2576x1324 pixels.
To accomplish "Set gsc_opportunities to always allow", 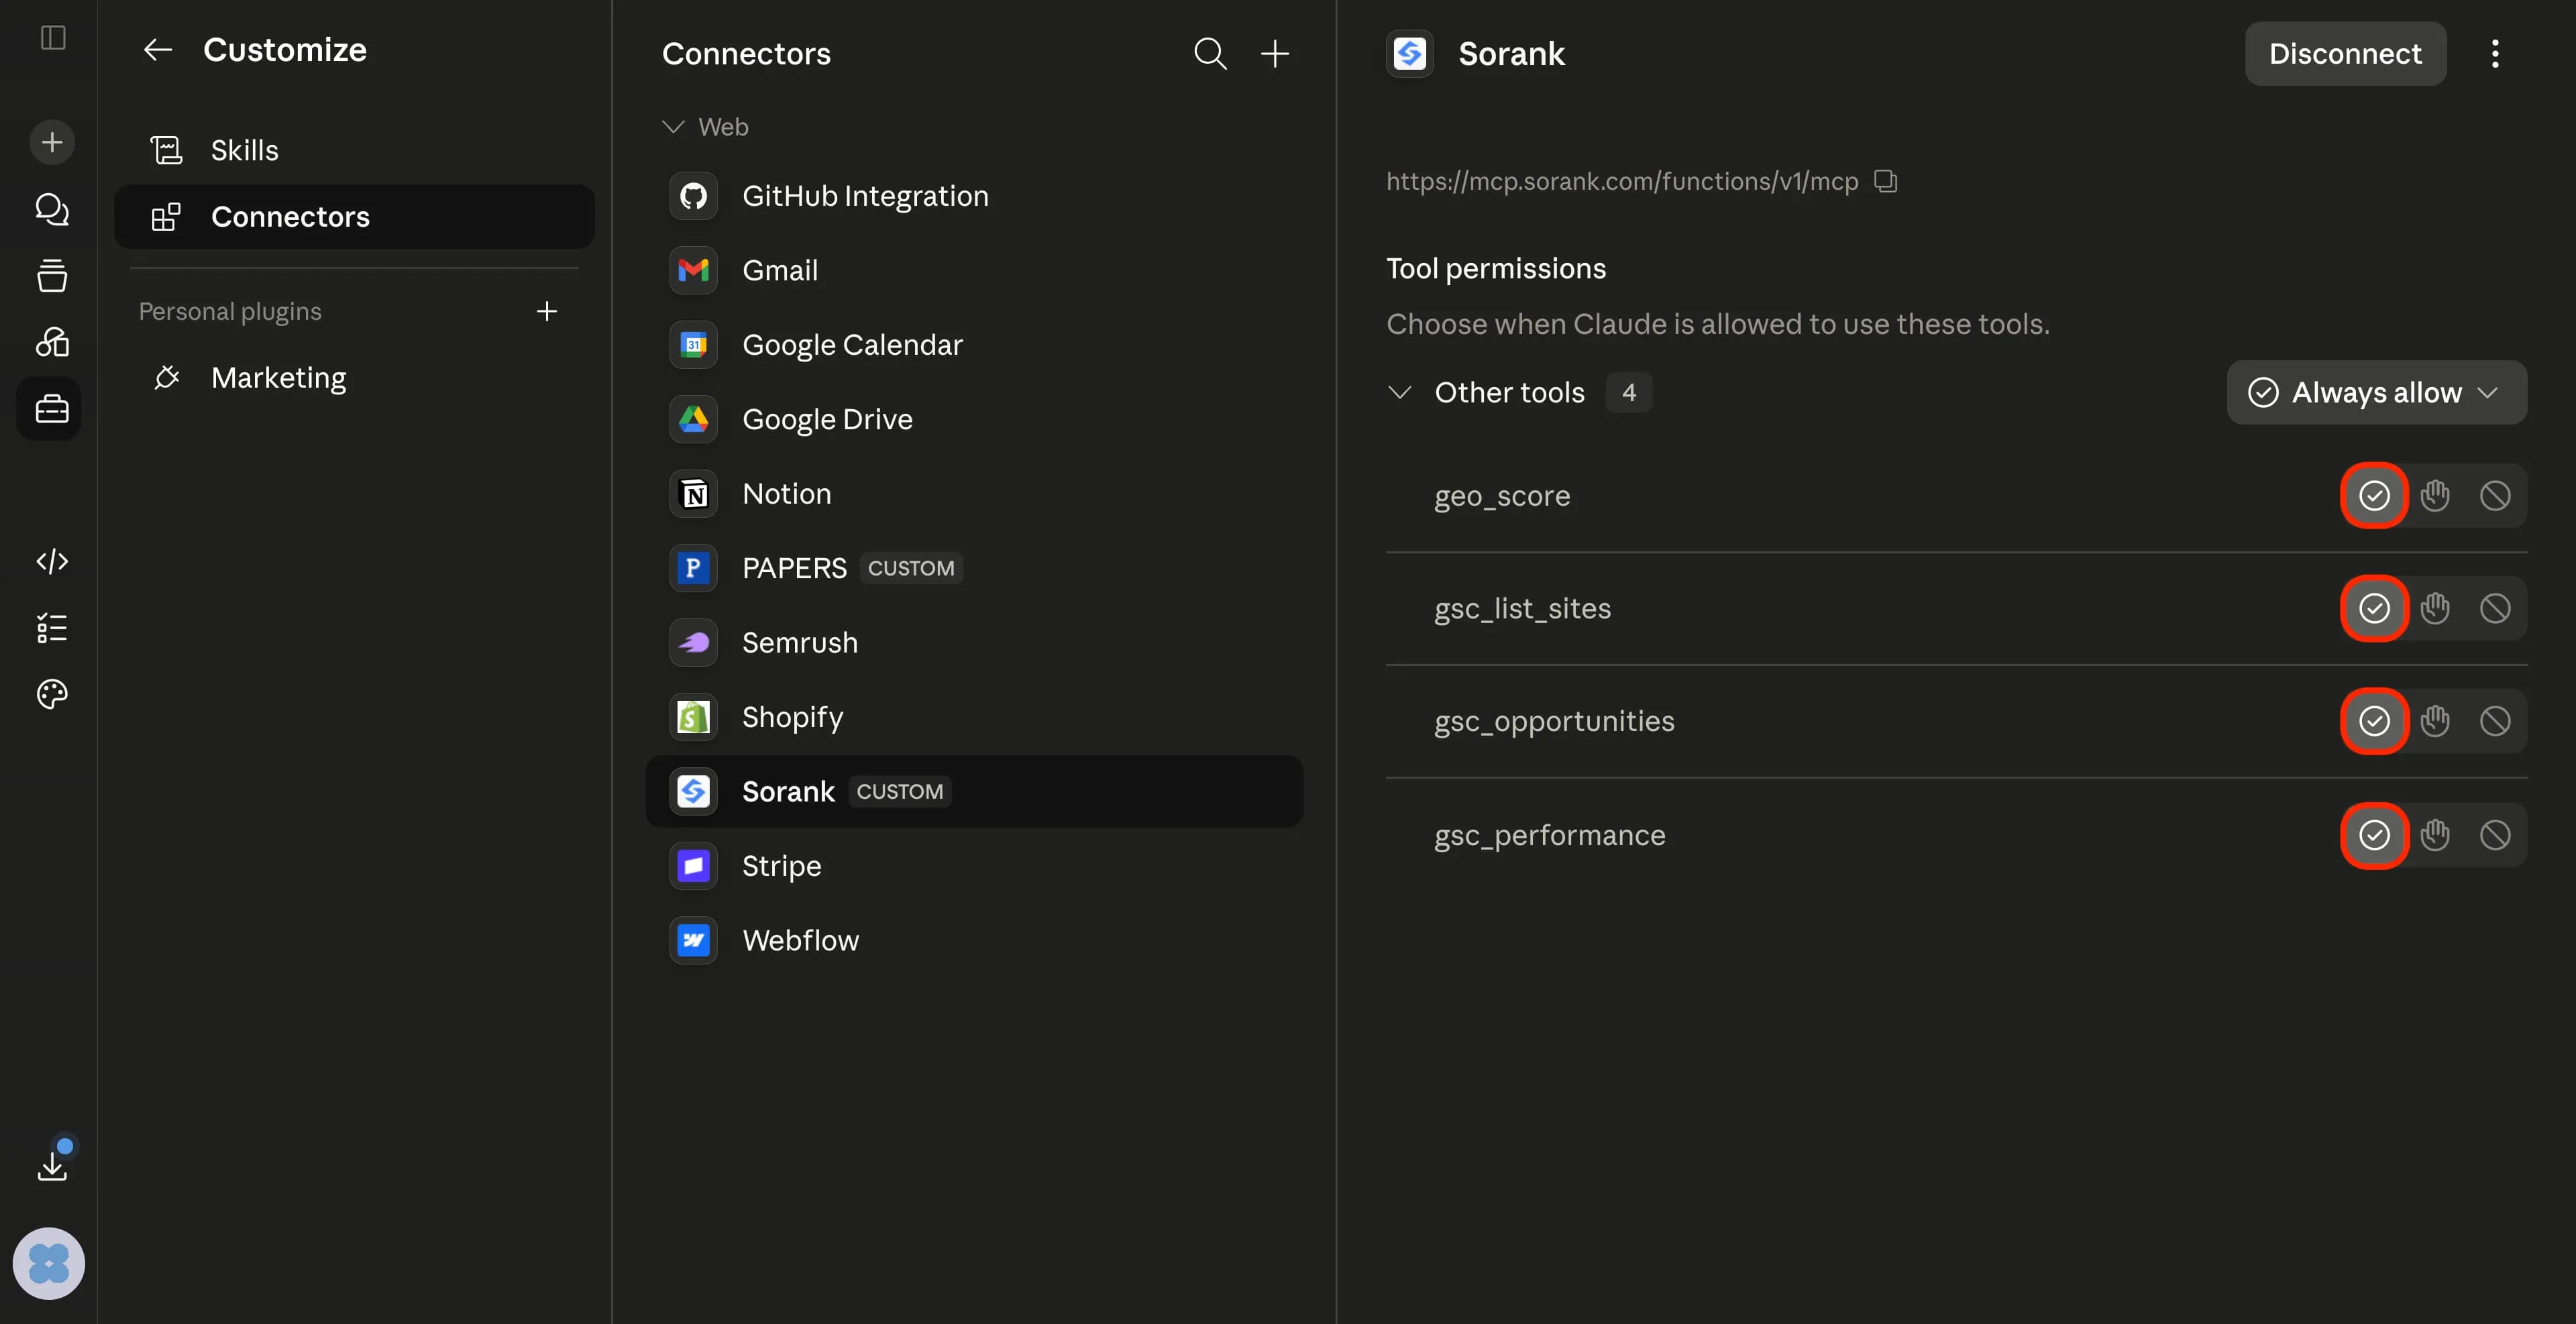I will tap(2375, 722).
